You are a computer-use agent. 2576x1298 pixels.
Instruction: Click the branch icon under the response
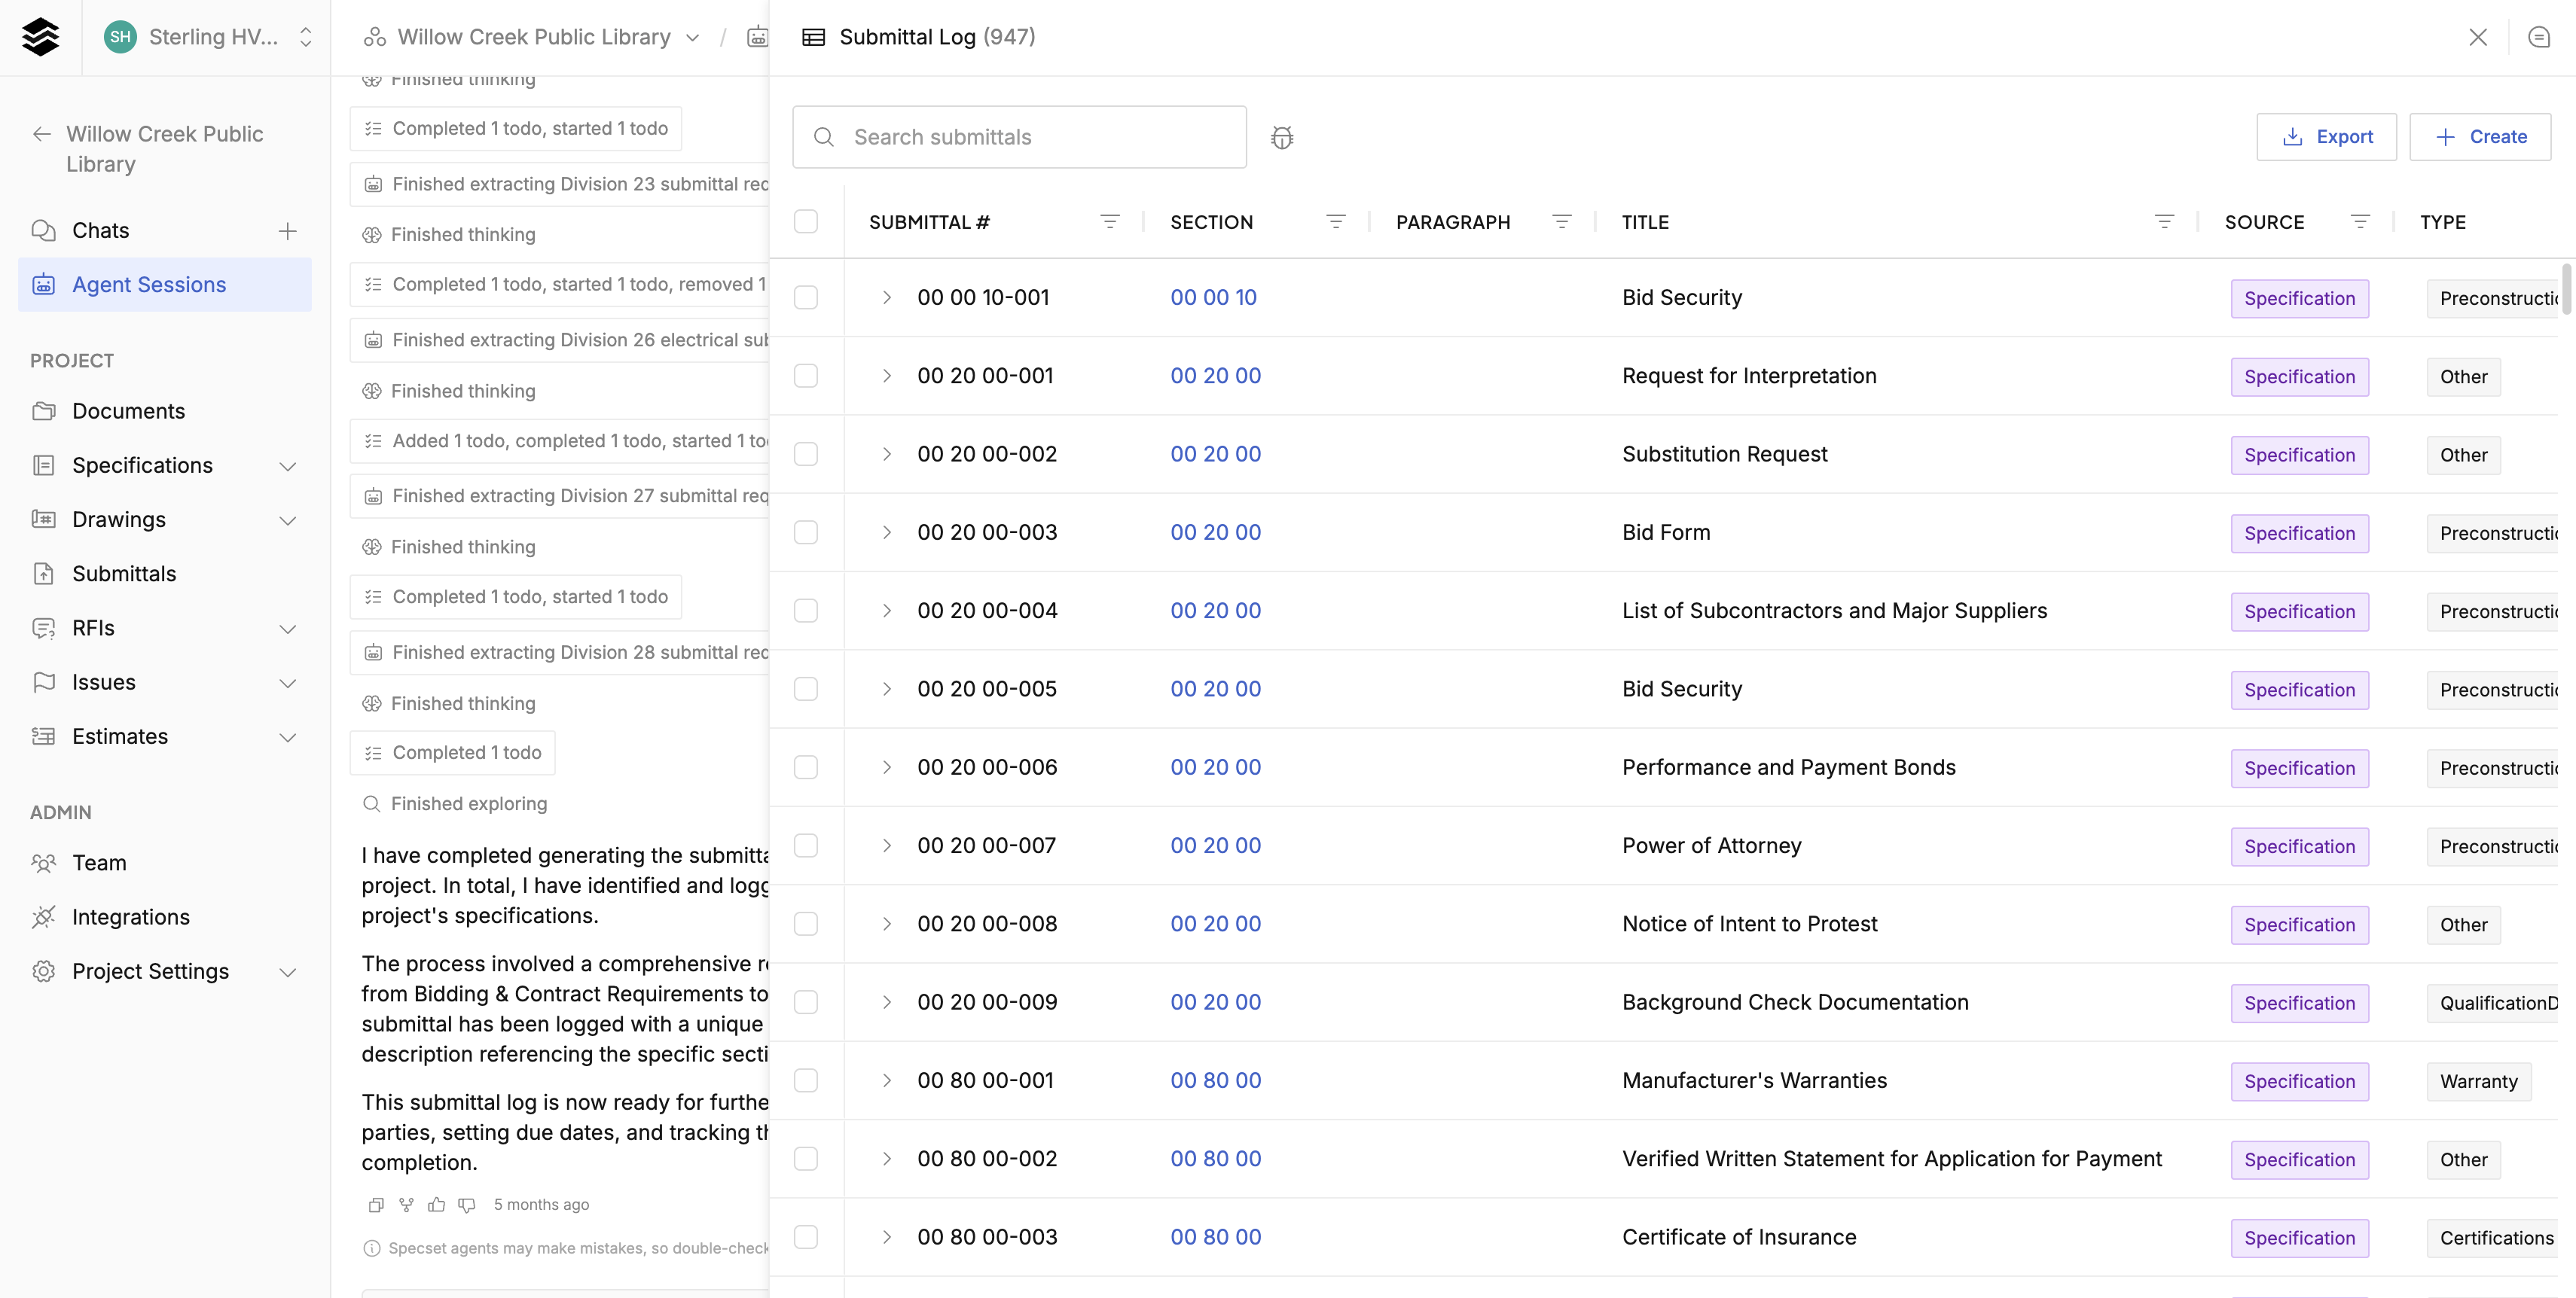click(x=406, y=1205)
